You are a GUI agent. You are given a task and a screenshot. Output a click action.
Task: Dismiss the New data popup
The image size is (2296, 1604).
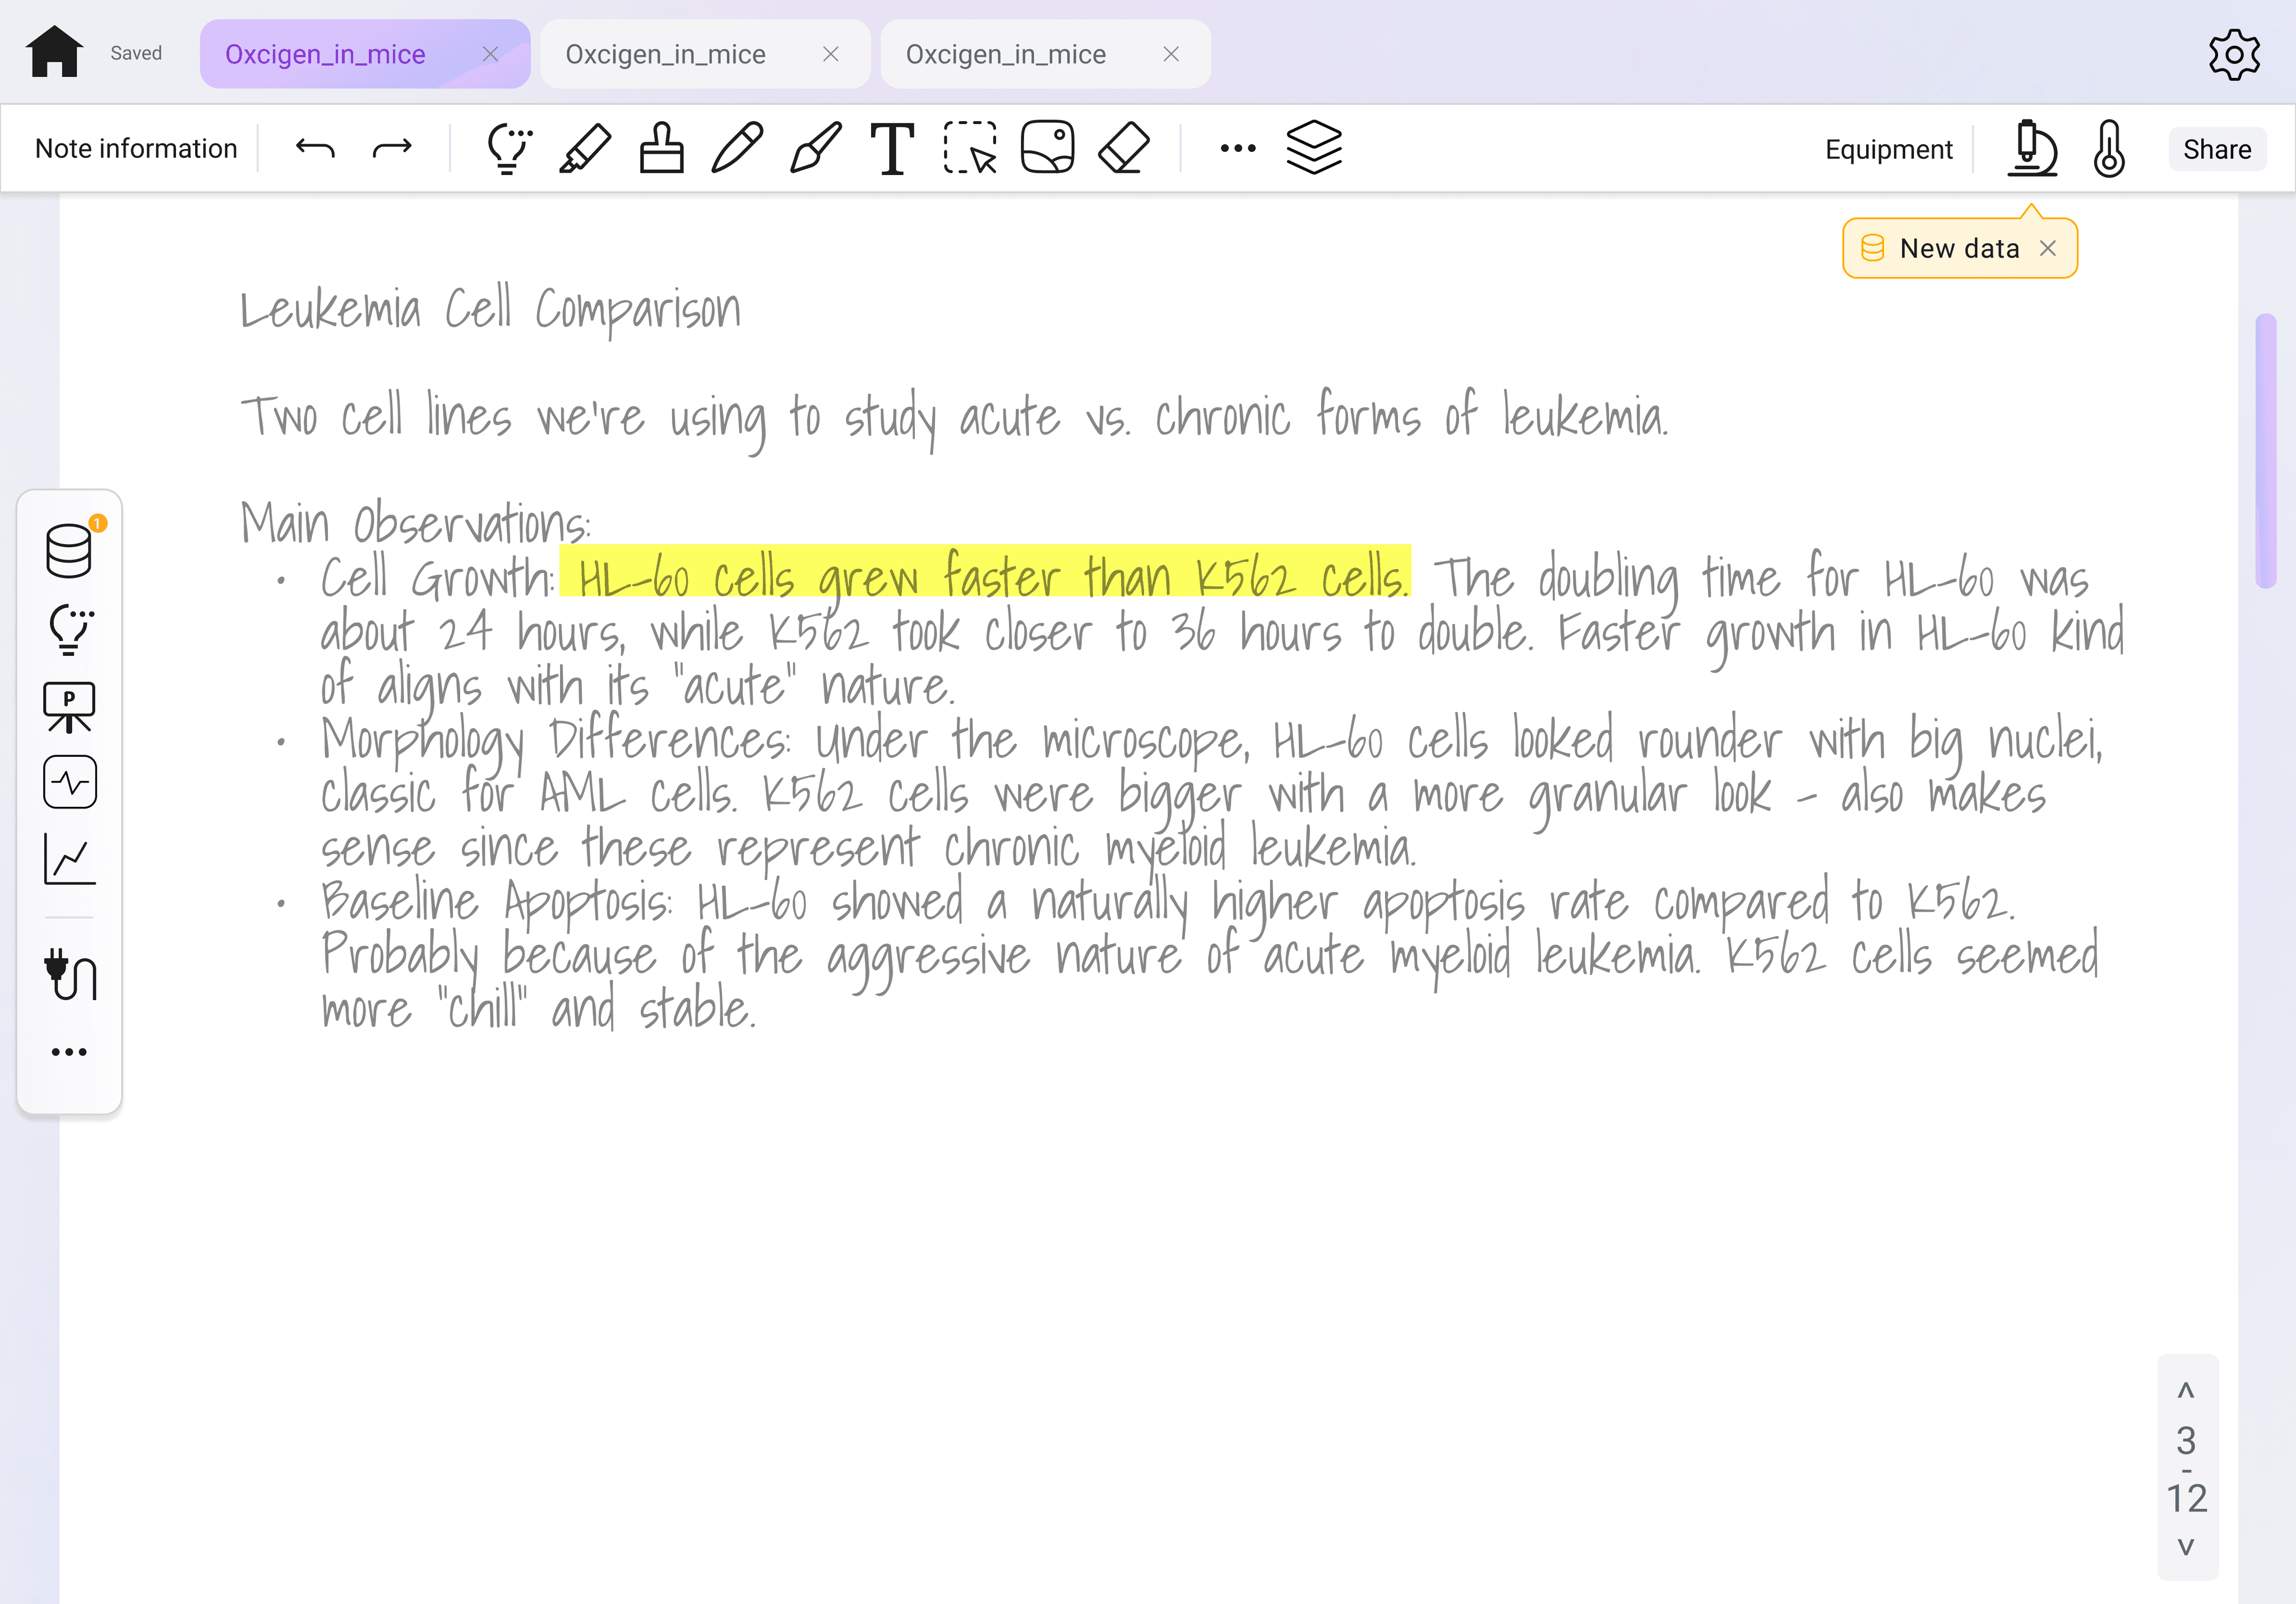pyautogui.click(x=2048, y=248)
